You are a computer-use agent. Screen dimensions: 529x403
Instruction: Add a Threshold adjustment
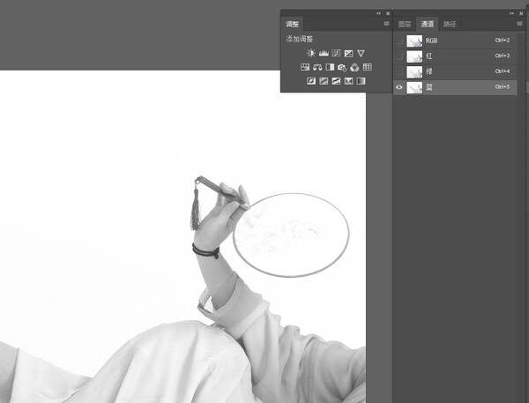pos(336,81)
